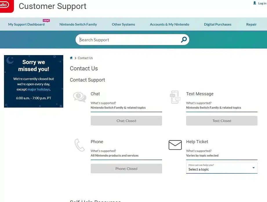This screenshot has height=202, width=267.
Task: Click the Help Ticket envelope icon
Action: tap(175, 145)
